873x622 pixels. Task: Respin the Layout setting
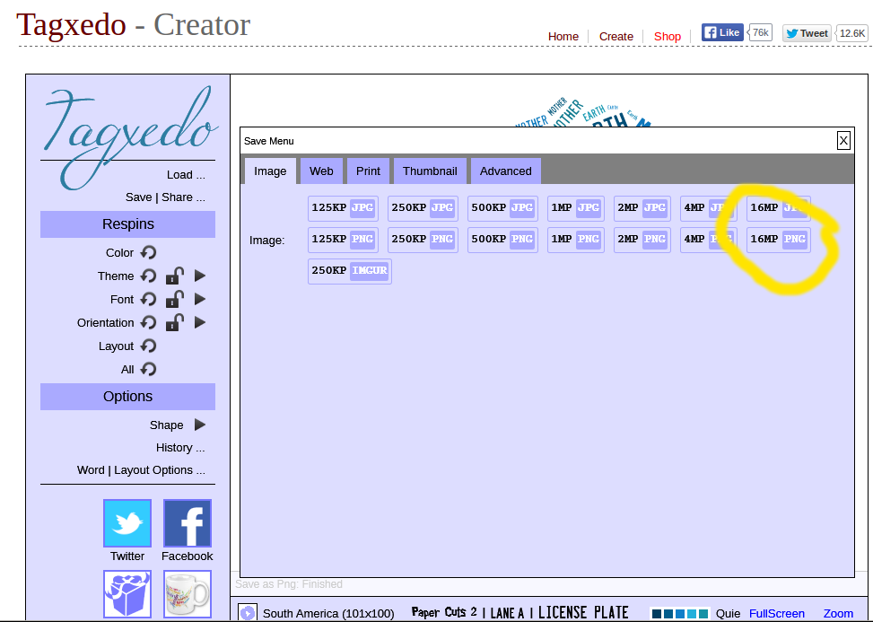pos(148,346)
